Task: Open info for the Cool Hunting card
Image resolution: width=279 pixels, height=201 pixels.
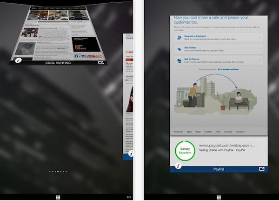Action: coord(18,60)
